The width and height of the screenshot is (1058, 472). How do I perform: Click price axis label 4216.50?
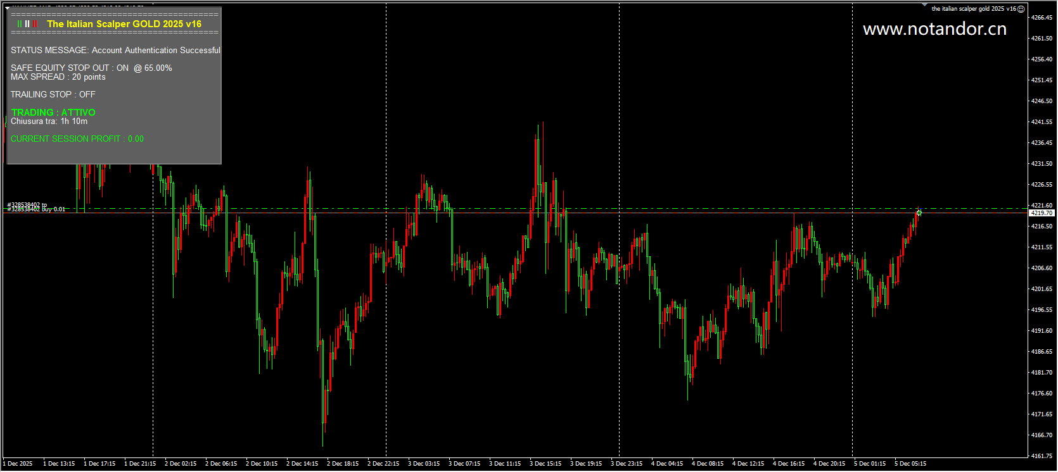coord(1042,227)
